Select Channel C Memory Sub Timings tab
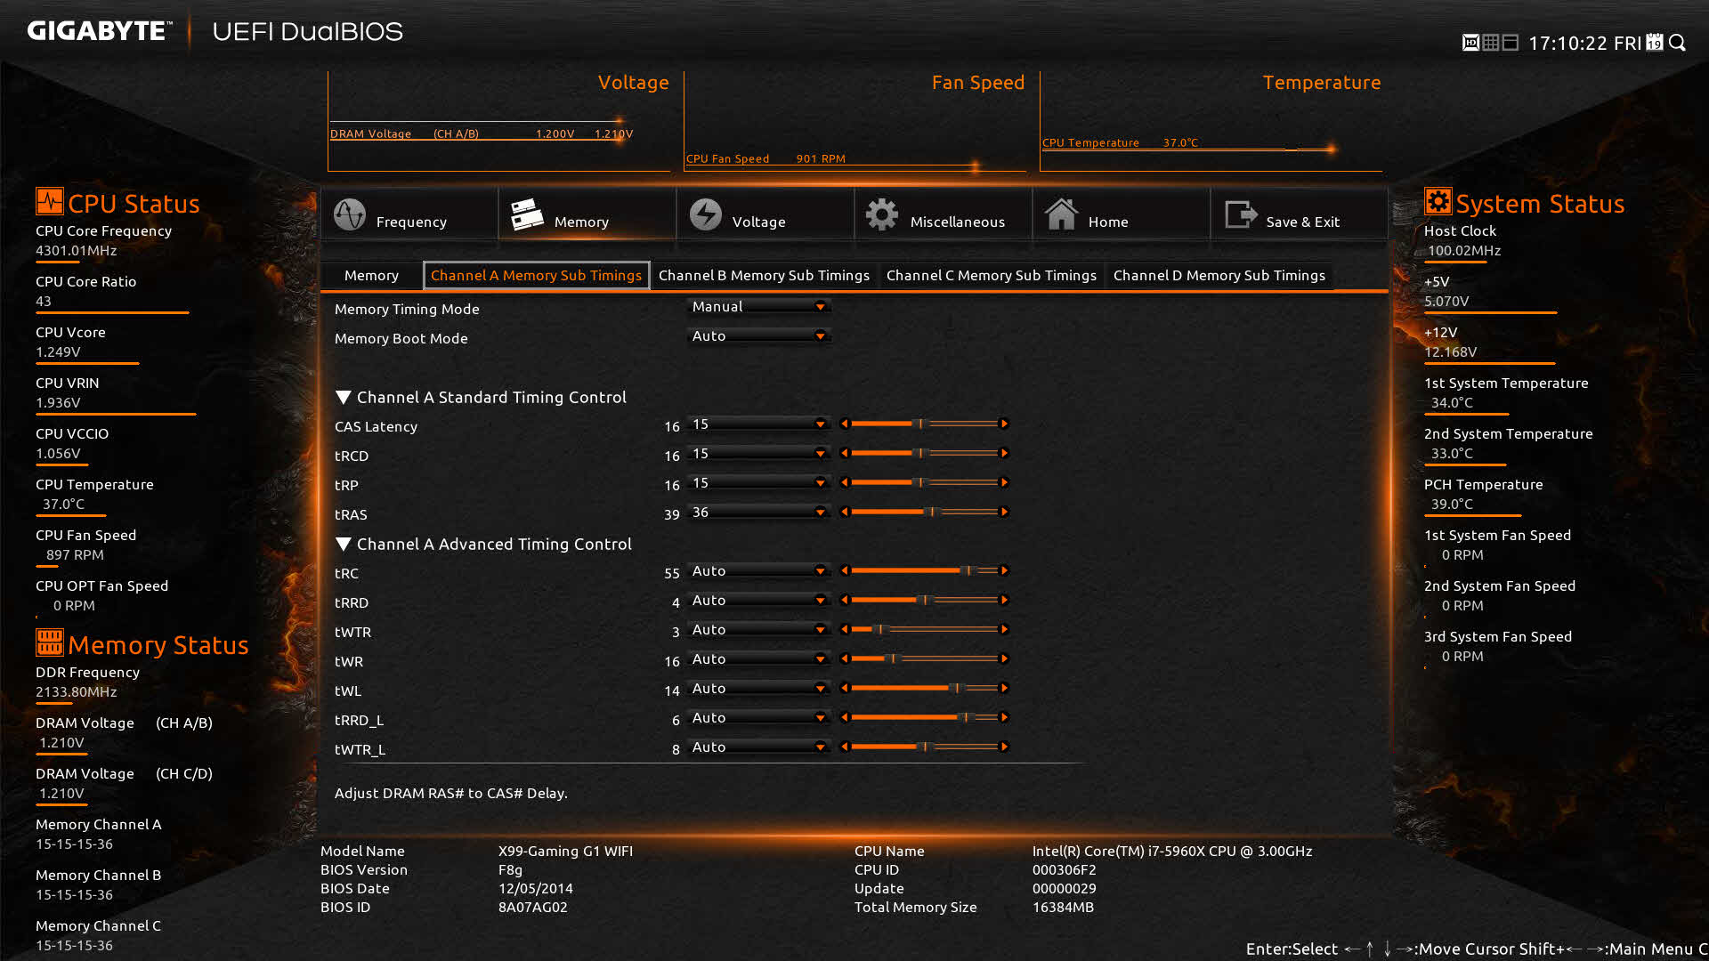The height and width of the screenshot is (961, 1709). click(x=991, y=275)
